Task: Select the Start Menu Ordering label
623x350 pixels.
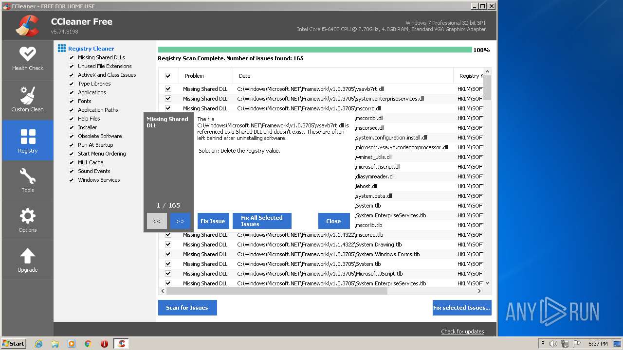Action: (x=102, y=154)
